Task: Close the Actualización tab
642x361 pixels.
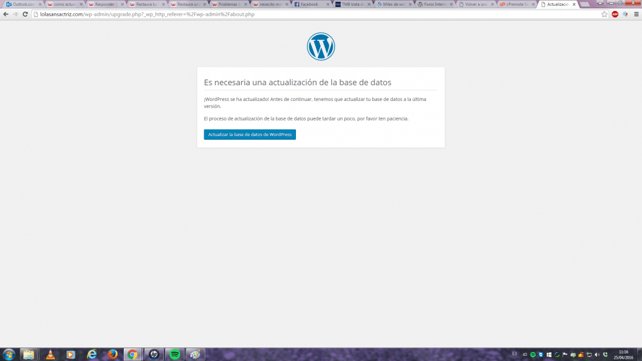Action: (x=574, y=4)
